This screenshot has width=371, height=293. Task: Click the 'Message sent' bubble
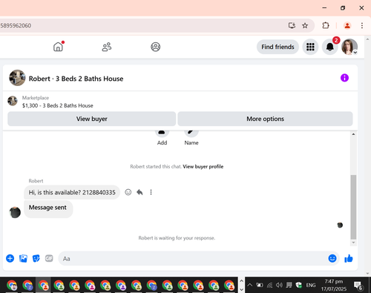click(x=48, y=209)
